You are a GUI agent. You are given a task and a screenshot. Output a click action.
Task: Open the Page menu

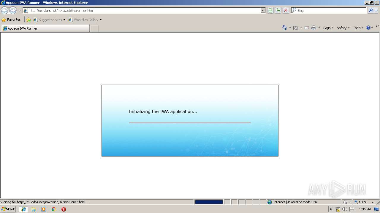pyautogui.click(x=328, y=28)
